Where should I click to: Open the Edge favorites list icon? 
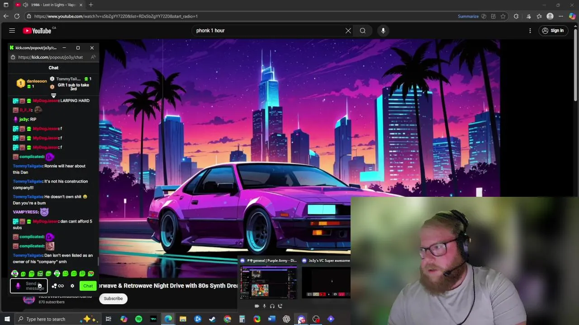(x=539, y=16)
